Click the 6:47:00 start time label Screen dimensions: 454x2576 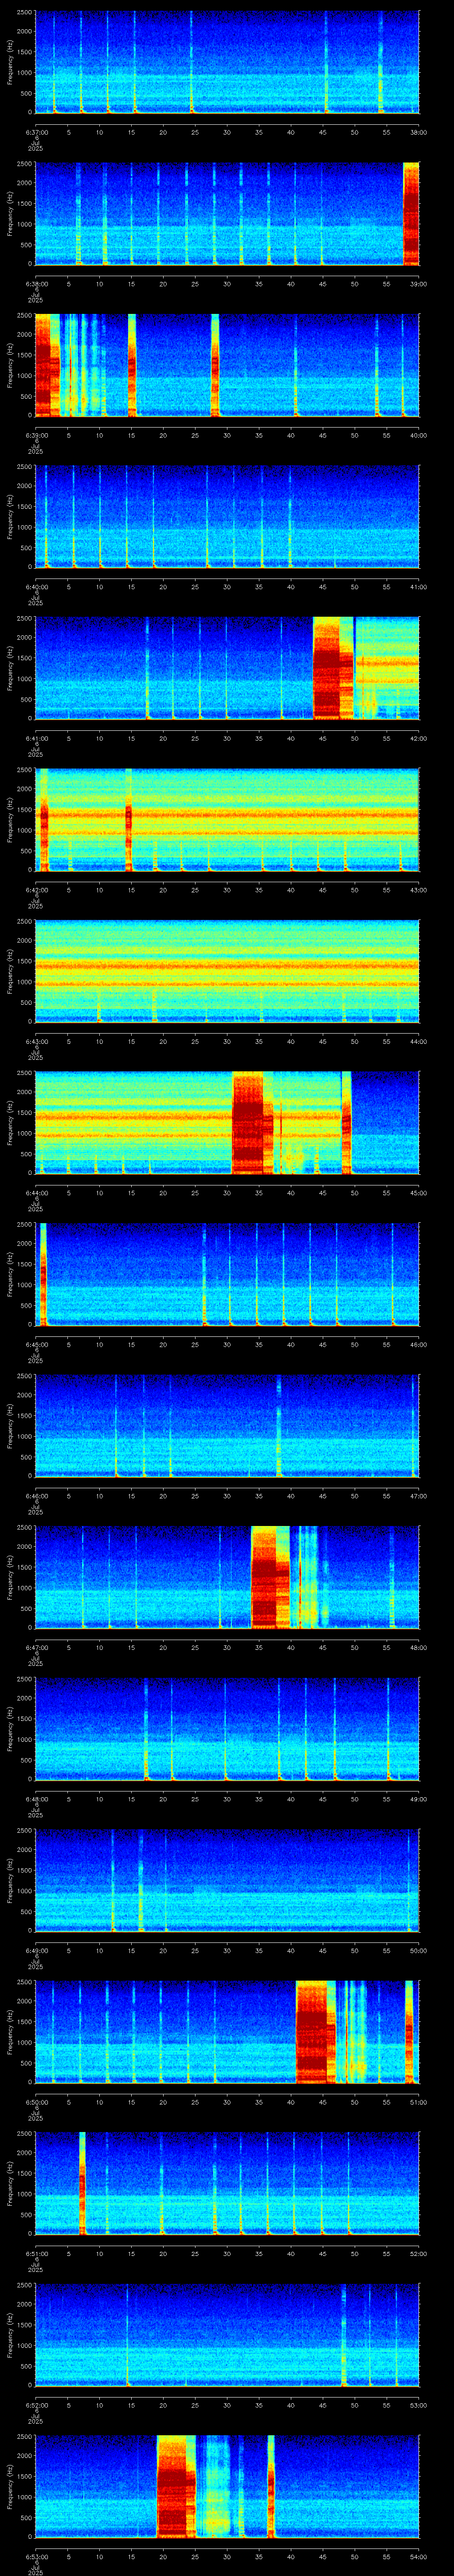pos(36,1647)
